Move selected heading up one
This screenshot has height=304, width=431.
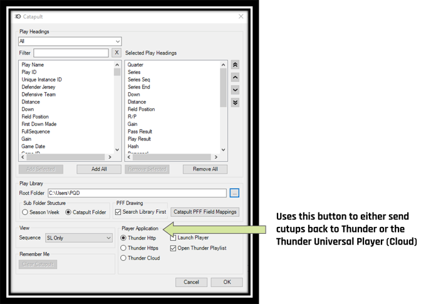[x=235, y=77]
